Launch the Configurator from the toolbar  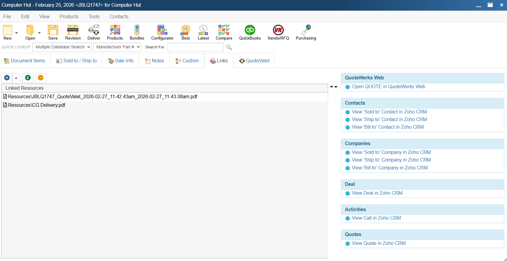tap(162, 32)
